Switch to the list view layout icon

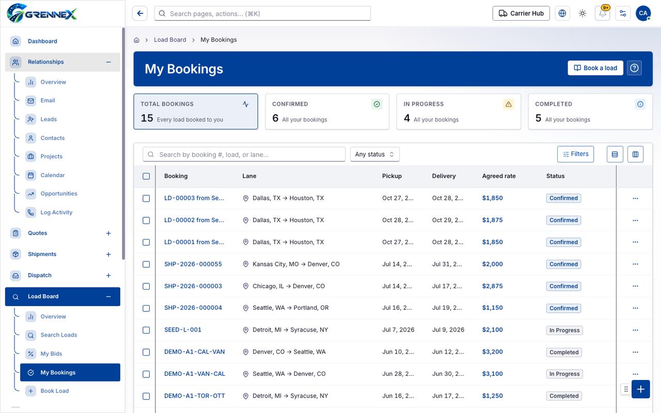[615, 154]
